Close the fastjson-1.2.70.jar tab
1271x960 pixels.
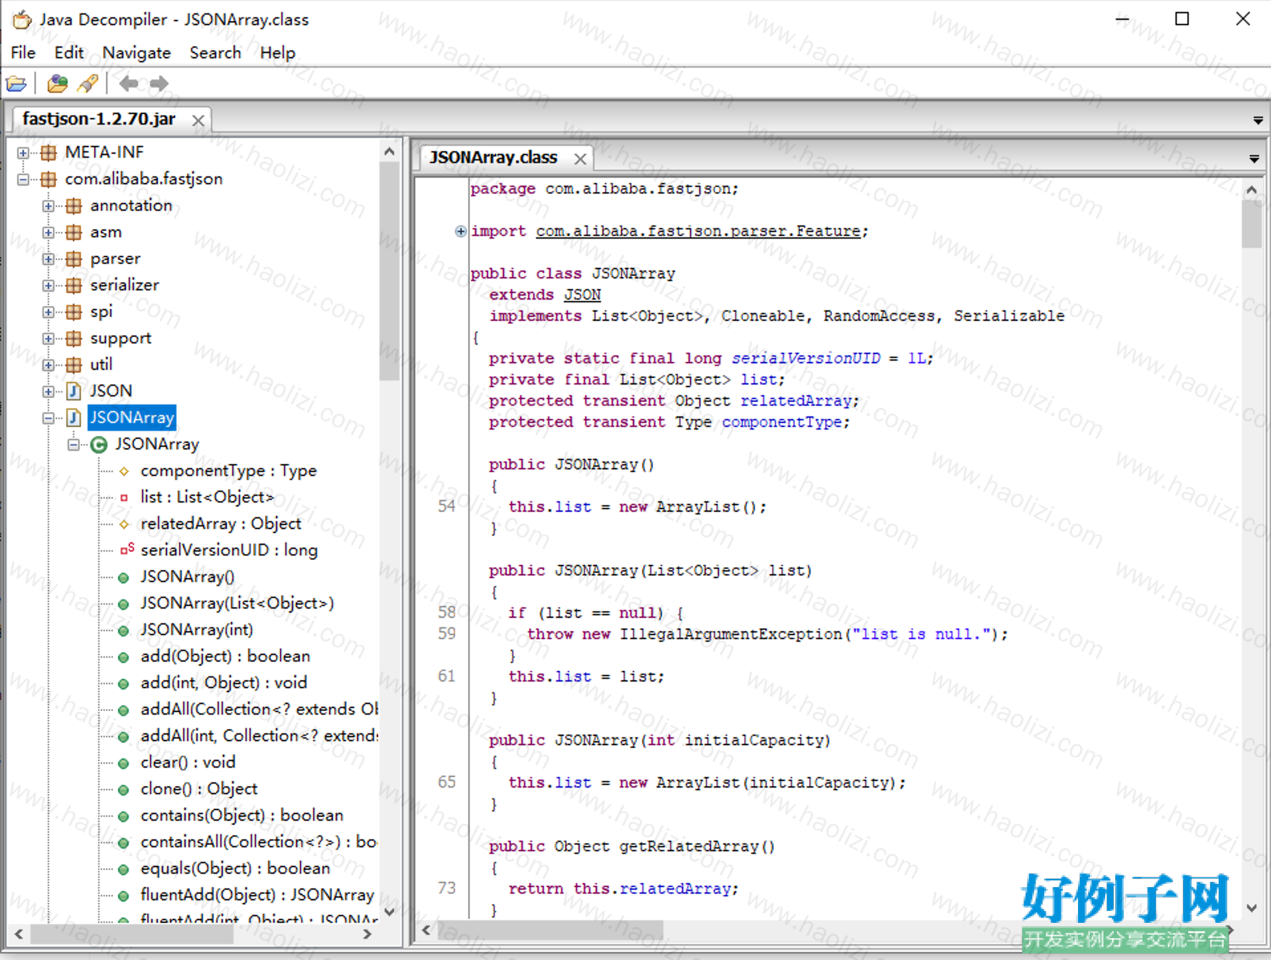pos(198,120)
